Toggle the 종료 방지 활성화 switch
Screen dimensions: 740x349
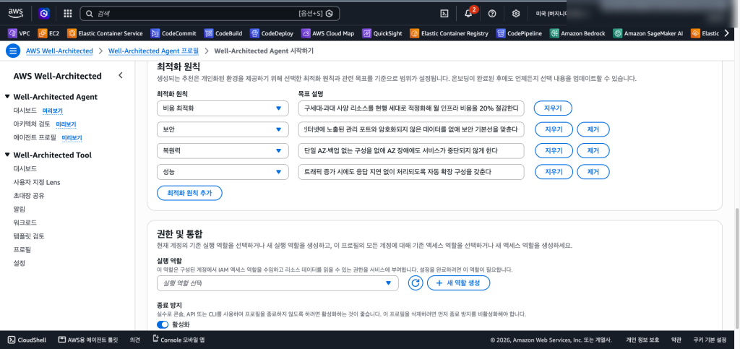click(163, 324)
